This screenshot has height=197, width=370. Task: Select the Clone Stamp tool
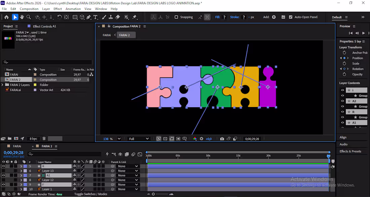(111, 17)
